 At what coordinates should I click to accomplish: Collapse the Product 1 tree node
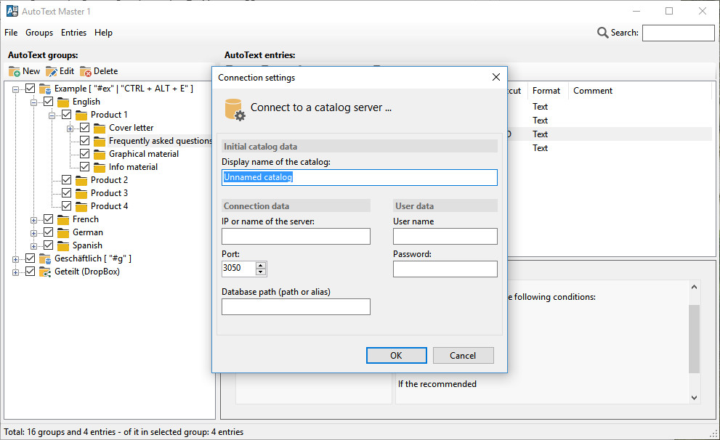click(52, 115)
